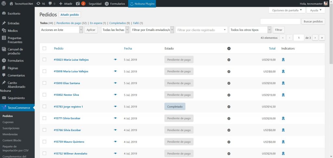Open the Acciones en lote dropdown
333x158 pixels.
click(61, 30)
